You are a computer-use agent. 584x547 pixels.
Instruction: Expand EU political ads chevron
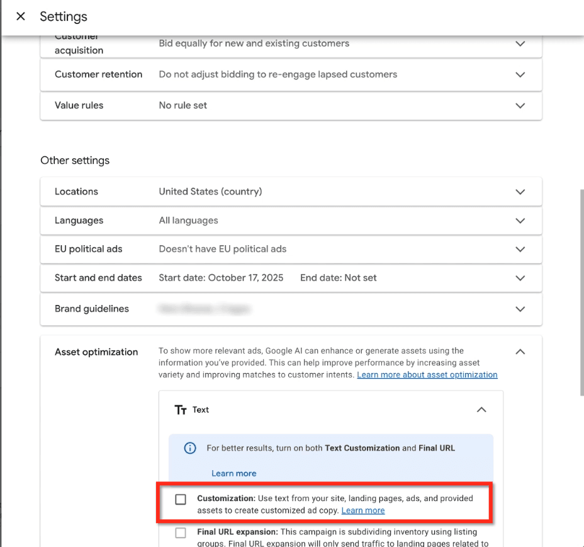[x=520, y=249]
